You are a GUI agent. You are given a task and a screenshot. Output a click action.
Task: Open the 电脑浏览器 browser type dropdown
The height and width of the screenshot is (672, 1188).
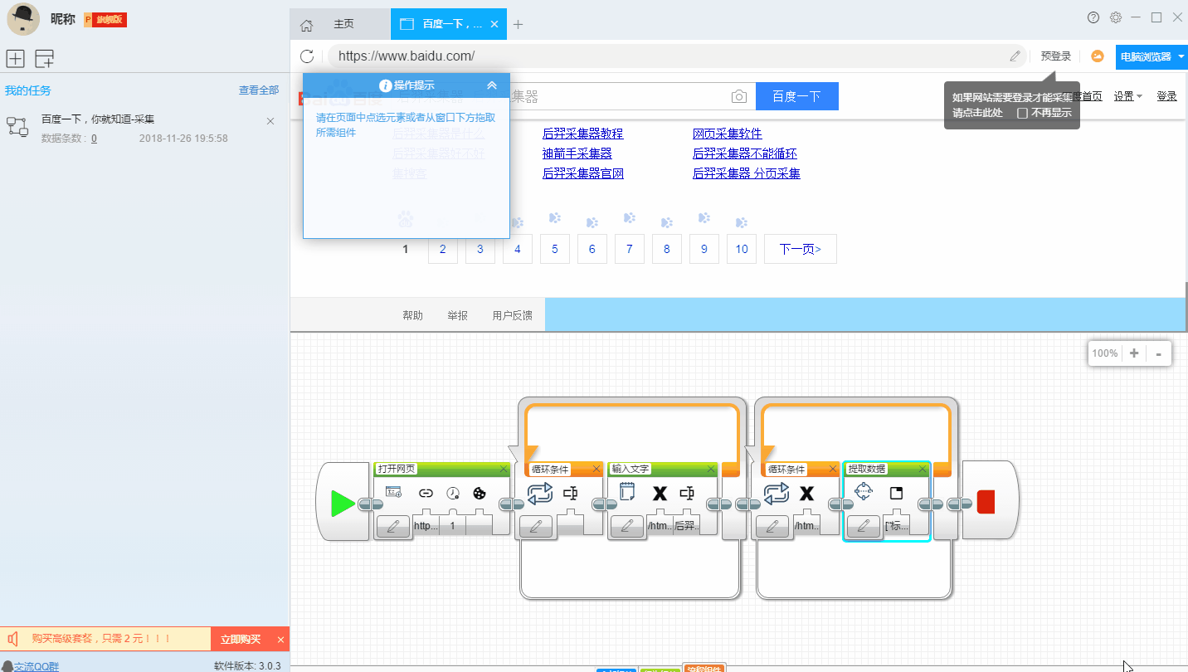point(1151,56)
